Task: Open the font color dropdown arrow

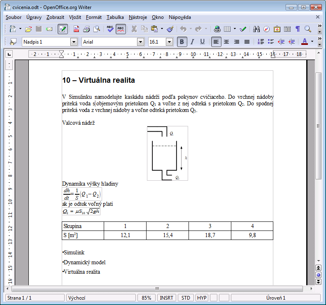Action: 312,42
